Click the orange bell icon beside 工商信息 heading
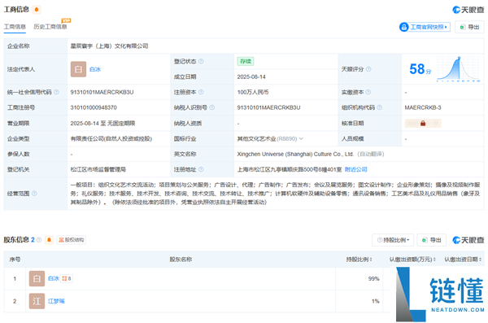Screen dimensions: 488x323 coord(37,10)
